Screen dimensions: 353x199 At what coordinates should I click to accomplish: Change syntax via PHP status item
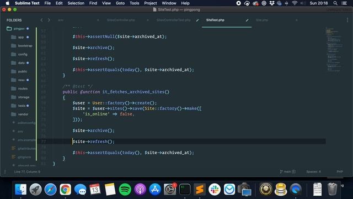pos(340,172)
